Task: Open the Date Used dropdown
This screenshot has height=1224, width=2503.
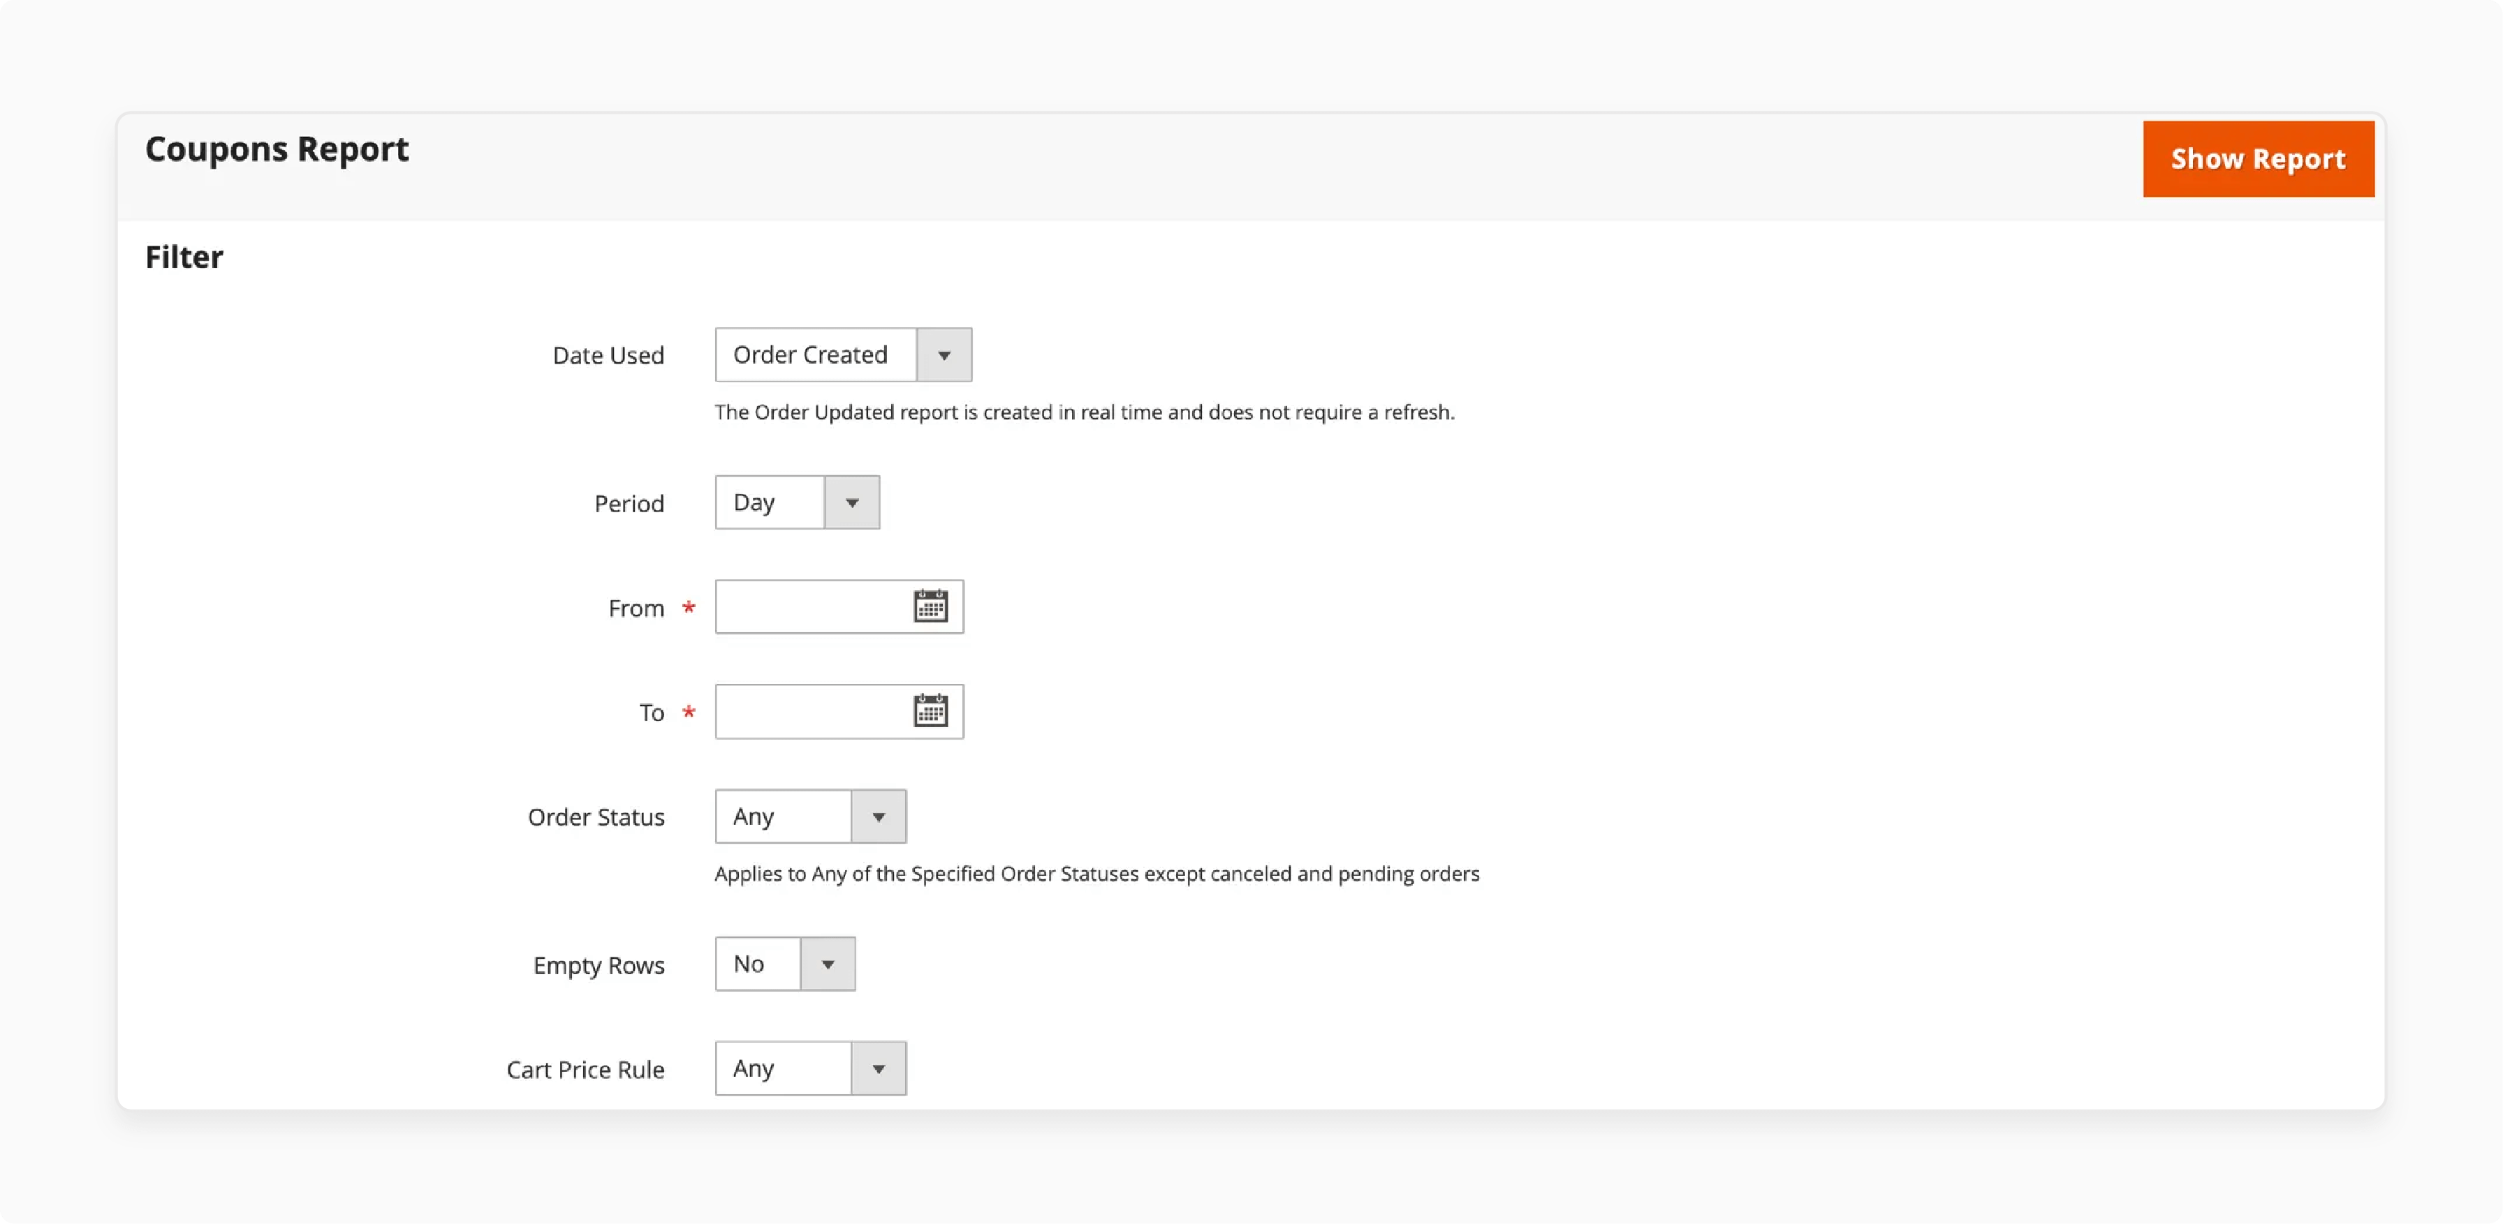Action: point(844,355)
